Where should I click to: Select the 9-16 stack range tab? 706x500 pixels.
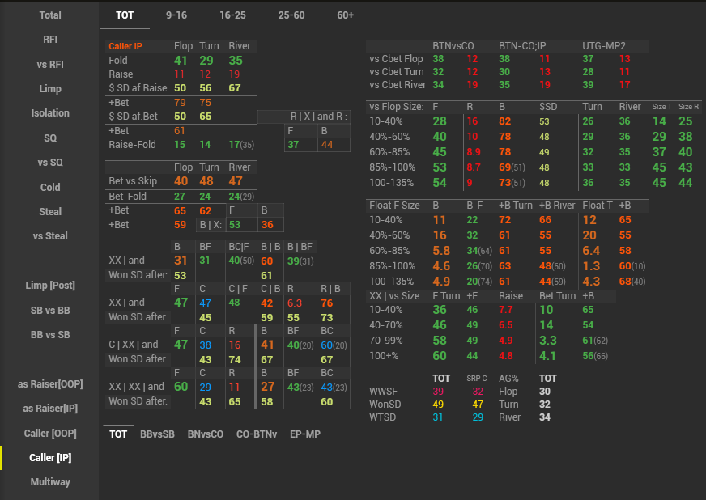coord(176,15)
